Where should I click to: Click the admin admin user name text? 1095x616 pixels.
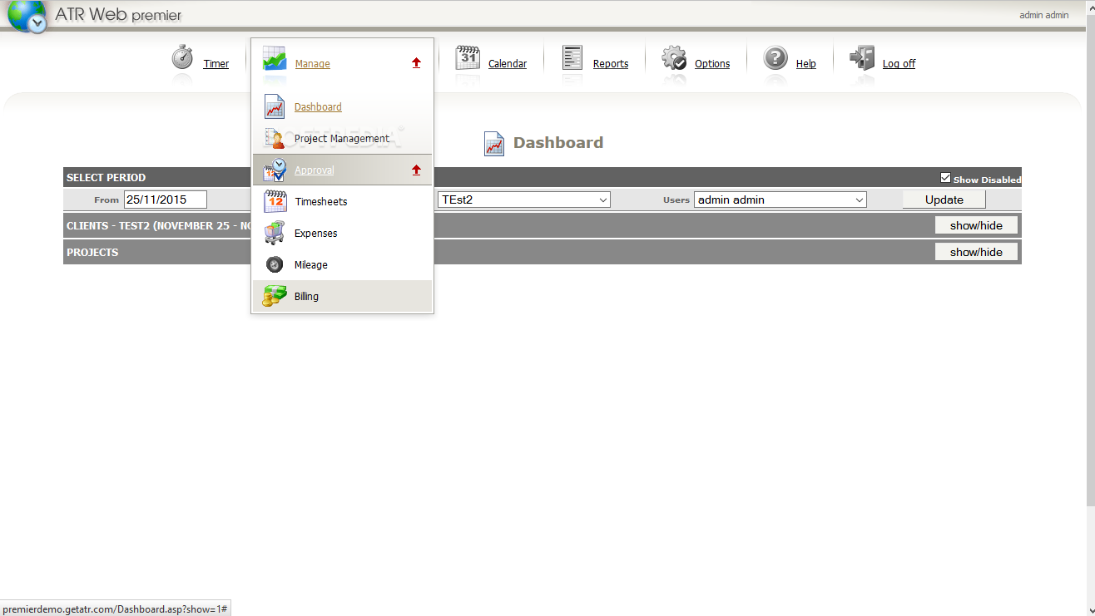[1044, 15]
